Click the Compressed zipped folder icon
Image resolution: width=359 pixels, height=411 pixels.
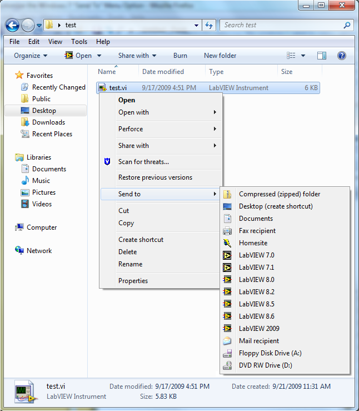(227, 194)
